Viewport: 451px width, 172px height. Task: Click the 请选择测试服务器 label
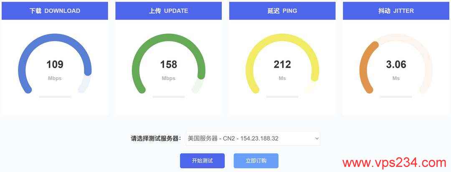156,138
